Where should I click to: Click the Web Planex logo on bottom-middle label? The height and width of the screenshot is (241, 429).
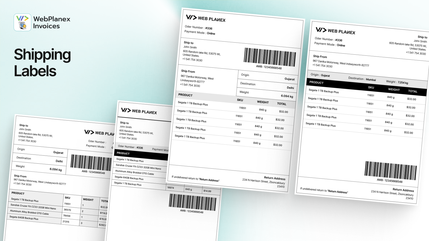pyautogui.click(x=139, y=111)
